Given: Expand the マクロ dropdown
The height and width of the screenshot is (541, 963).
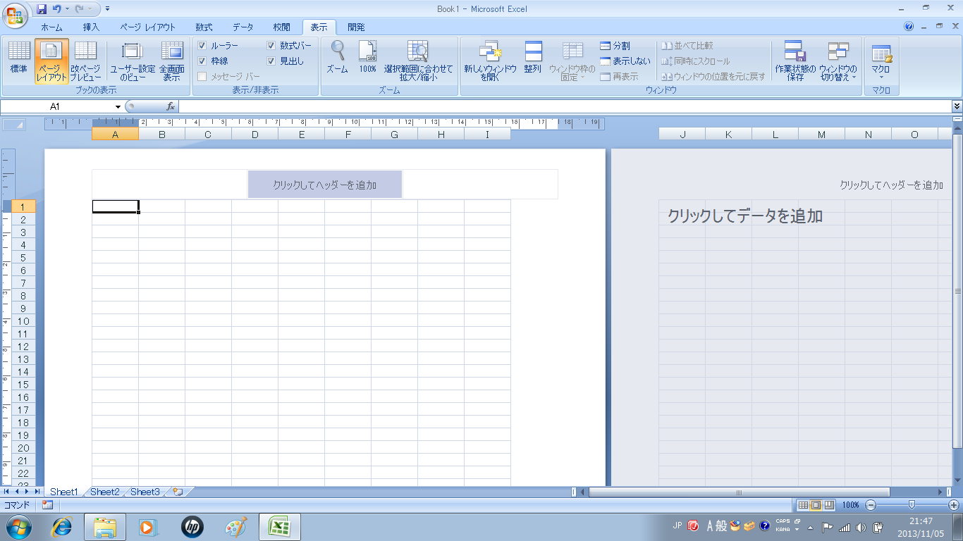Looking at the screenshot, I should click(881, 76).
